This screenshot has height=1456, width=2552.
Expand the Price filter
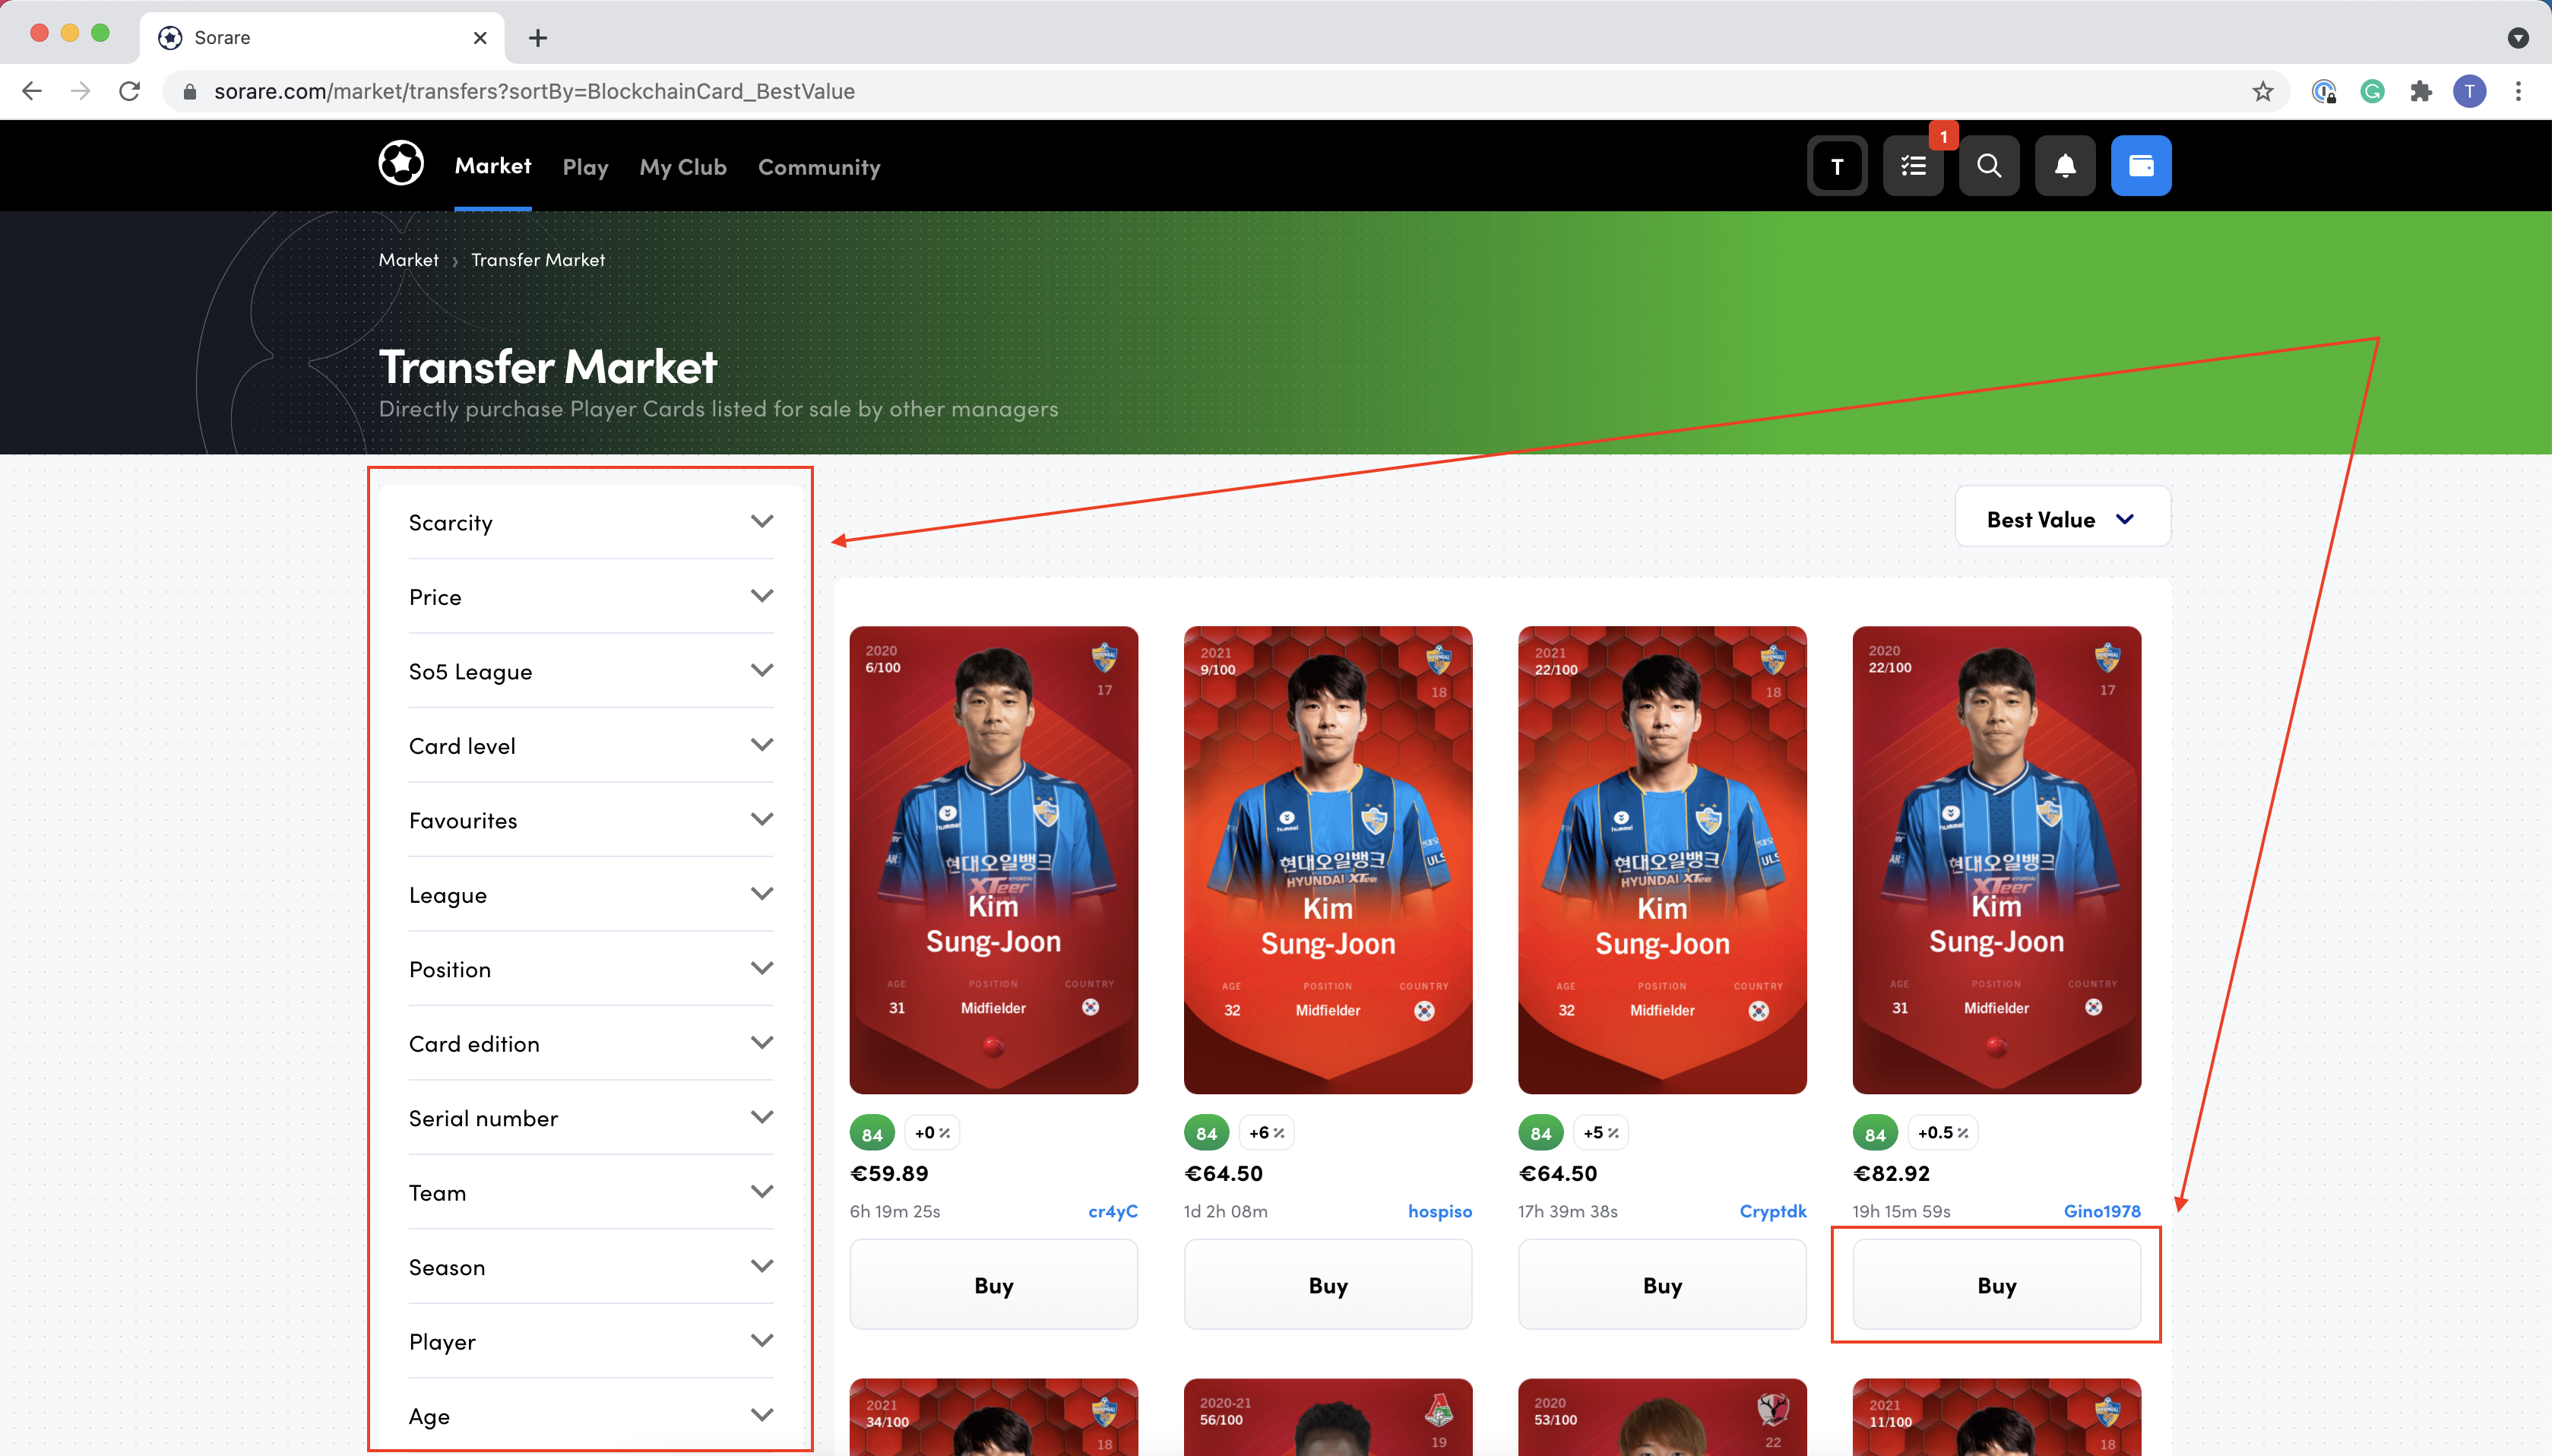(x=591, y=597)
